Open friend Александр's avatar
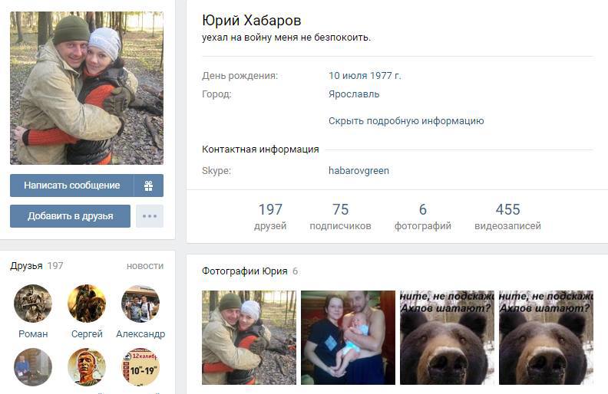 tap(140, 304)
